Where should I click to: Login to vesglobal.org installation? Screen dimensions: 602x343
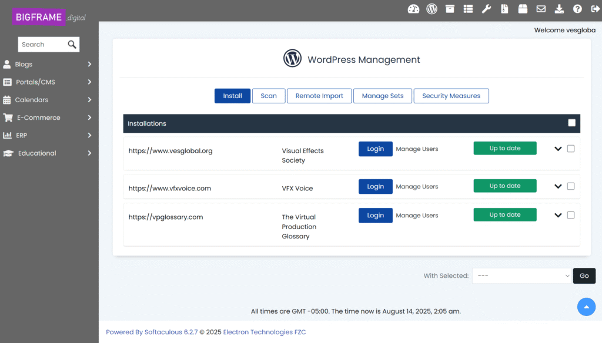[x=376, y=149]
